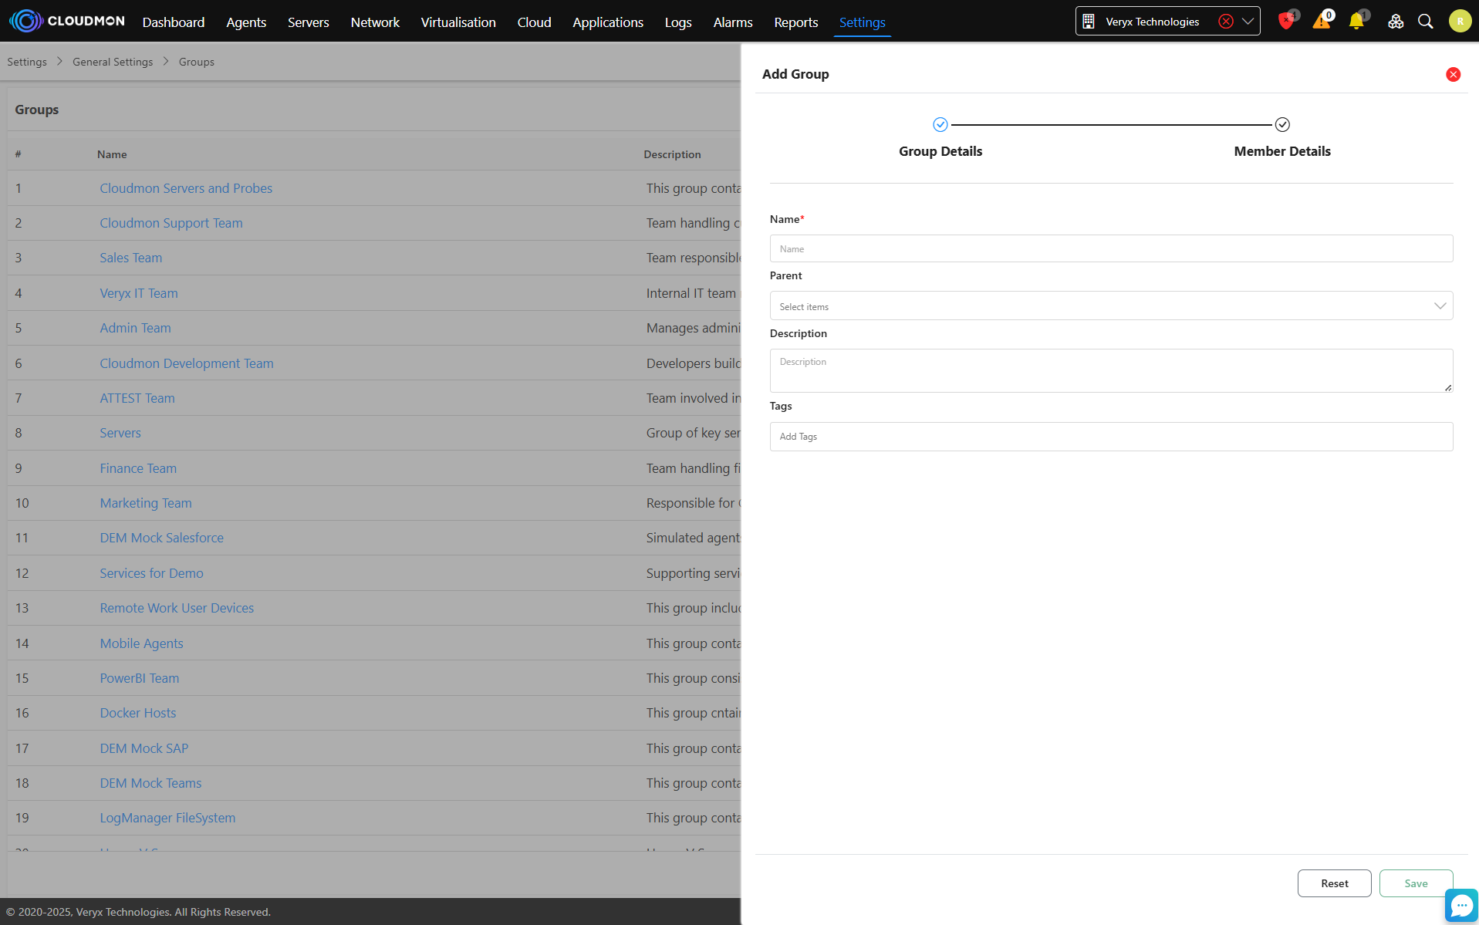The height and width of the screenshot is (925, 1479).
Task: Open the orange warning triangle alerts
Action: (x=1321, y=22)
